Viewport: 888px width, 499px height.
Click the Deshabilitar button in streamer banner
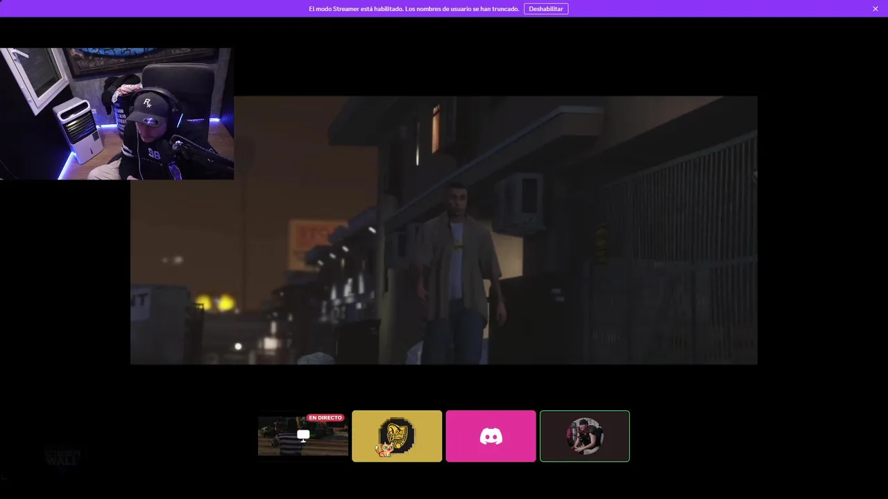[546, 9]
